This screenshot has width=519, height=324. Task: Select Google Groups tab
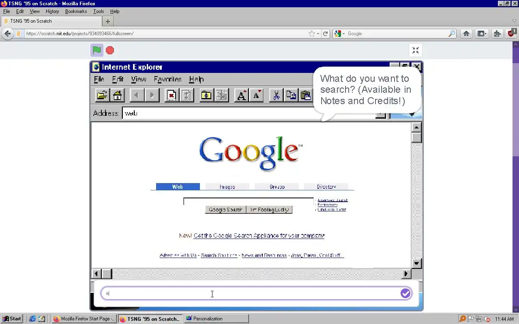tap(277, 187)
